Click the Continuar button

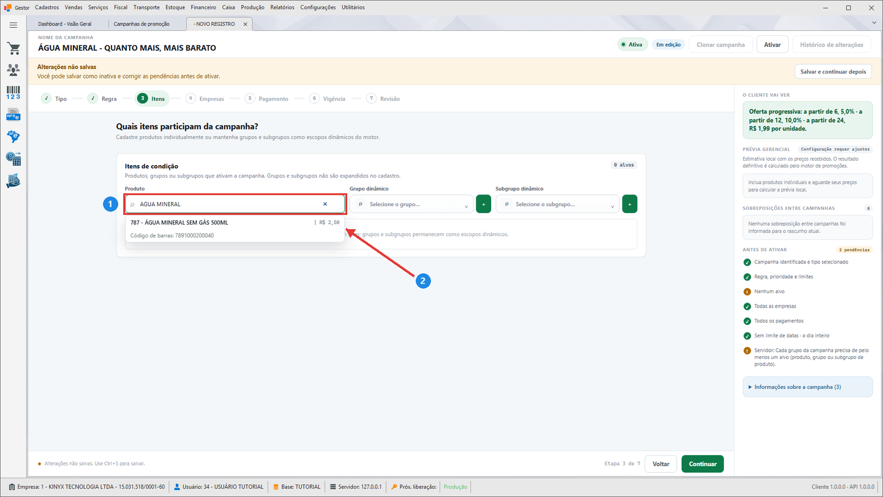pos(703,464)
